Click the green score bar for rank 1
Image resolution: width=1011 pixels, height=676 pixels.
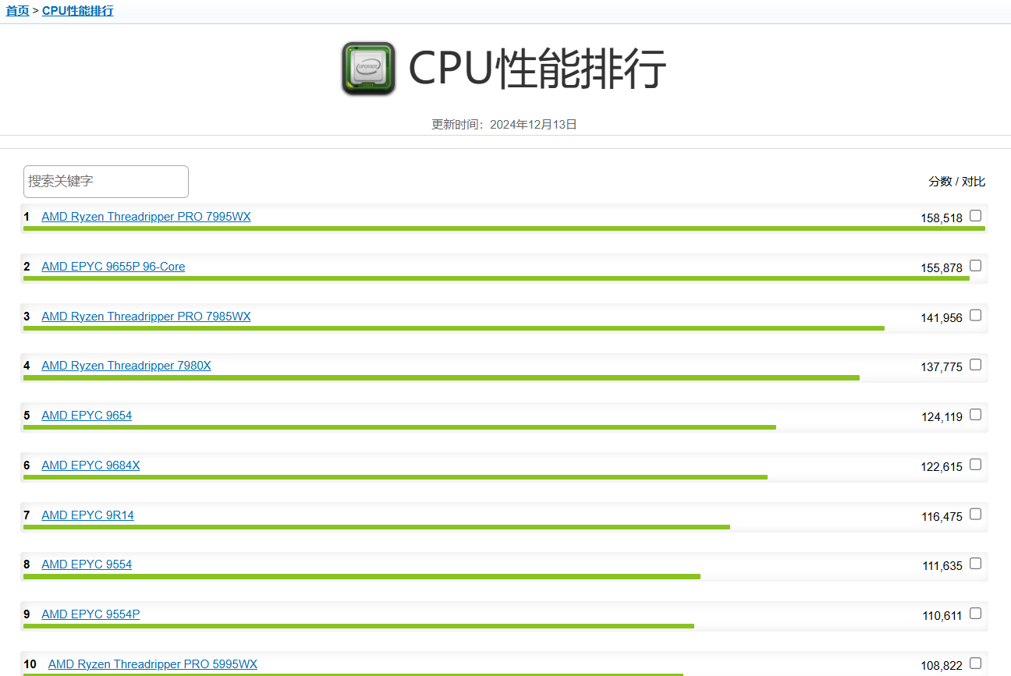point(504,228)
